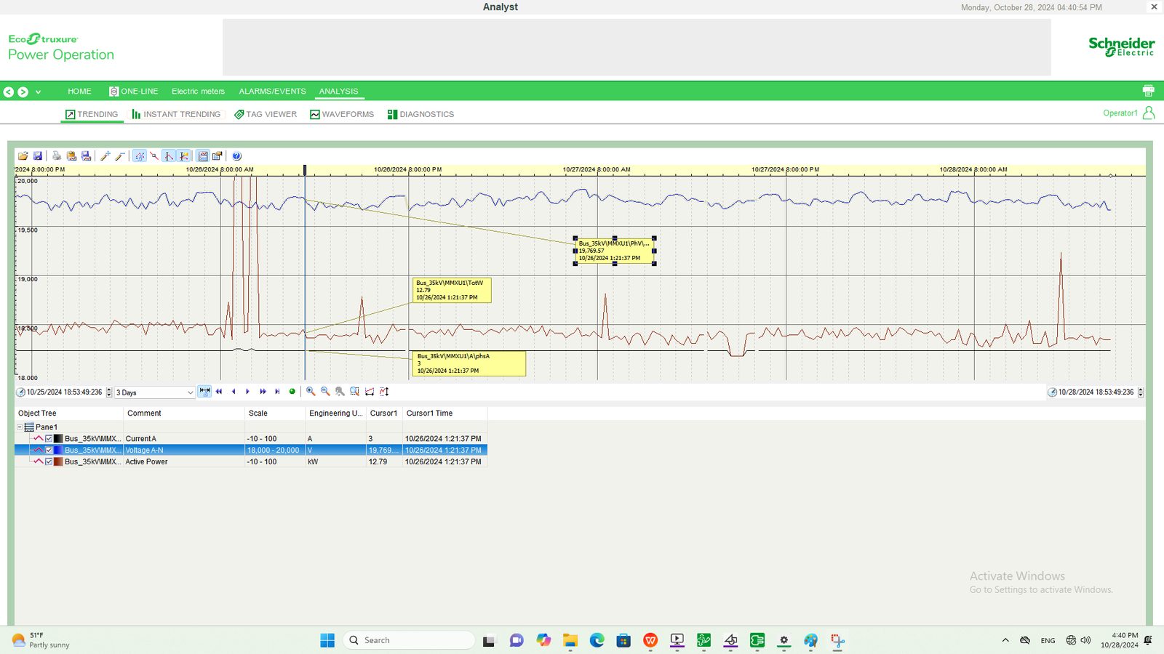The image size is (1164, 654).
Task: Click the span lock icon beside 3 Days
Action: tap(204, 391)
